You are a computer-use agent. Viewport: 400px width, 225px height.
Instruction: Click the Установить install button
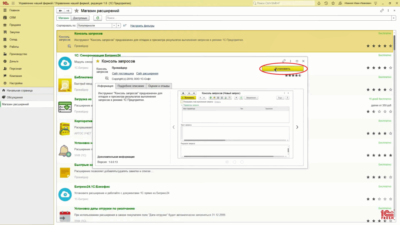pos(282,69)
